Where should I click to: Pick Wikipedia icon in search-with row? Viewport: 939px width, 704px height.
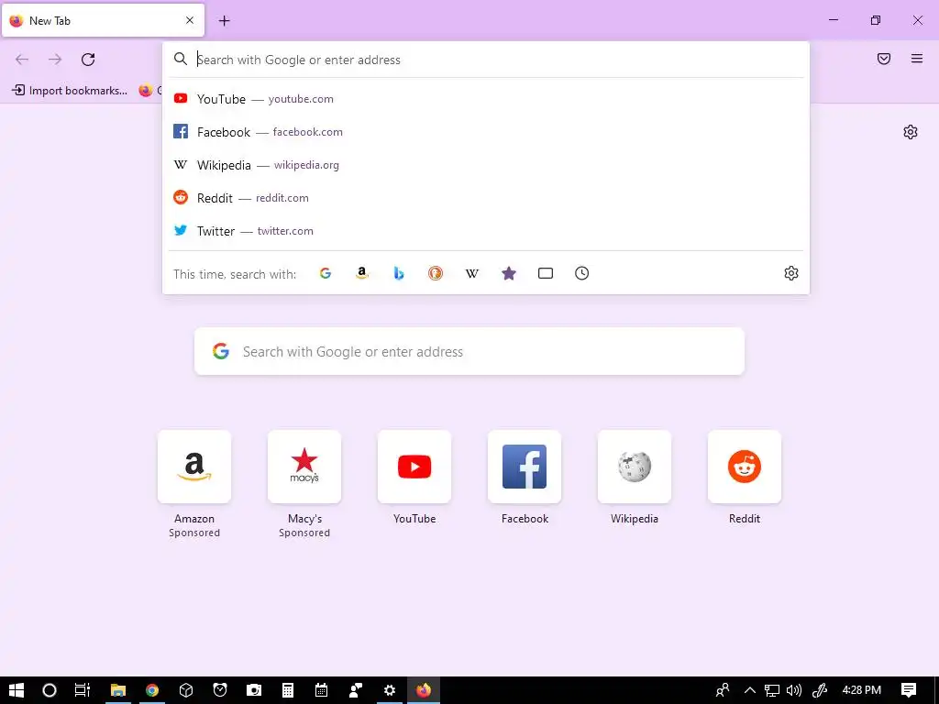pyautogui.click(x=472, y=273)
